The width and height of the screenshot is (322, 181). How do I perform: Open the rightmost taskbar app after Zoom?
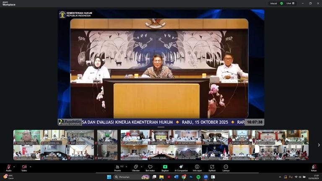point(213,177)
